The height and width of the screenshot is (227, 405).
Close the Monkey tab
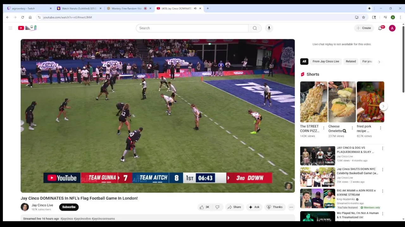(150, 9)
